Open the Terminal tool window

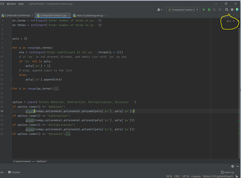coord(14,172)
